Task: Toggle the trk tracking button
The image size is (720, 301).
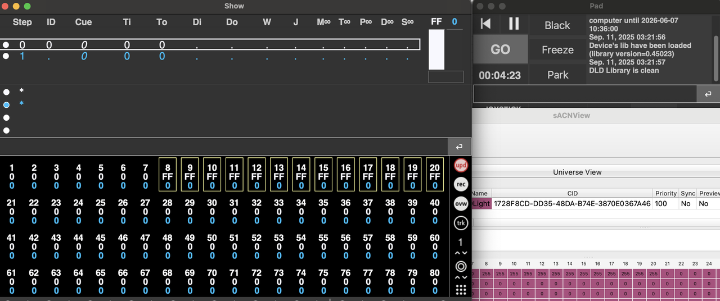Action: [461, 223]
